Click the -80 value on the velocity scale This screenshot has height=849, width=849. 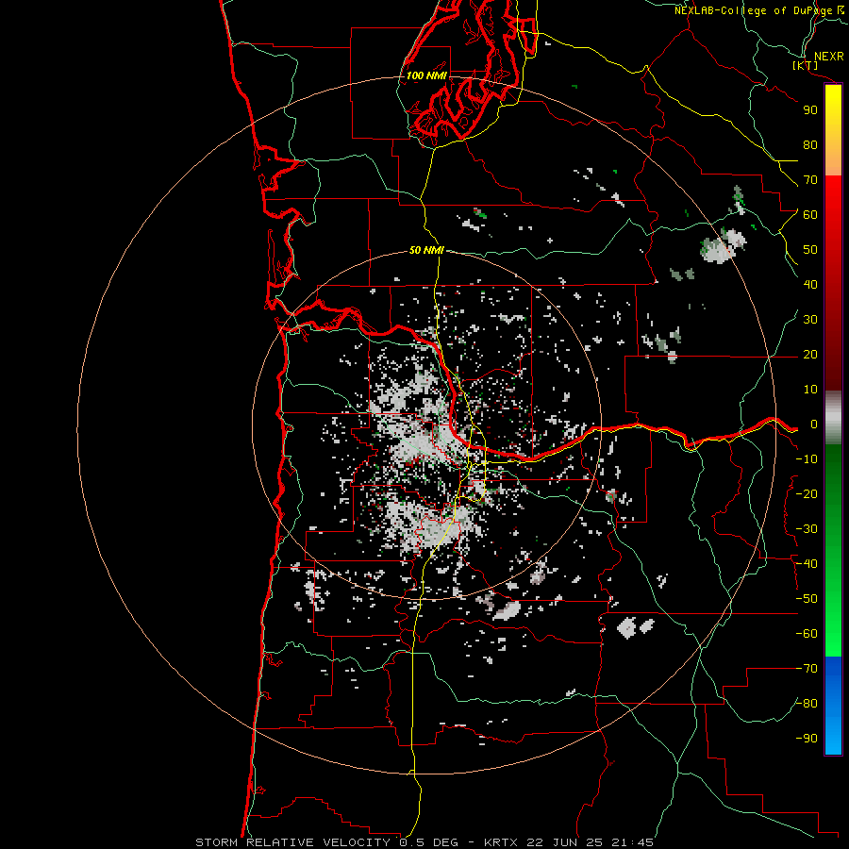[807, 704]
